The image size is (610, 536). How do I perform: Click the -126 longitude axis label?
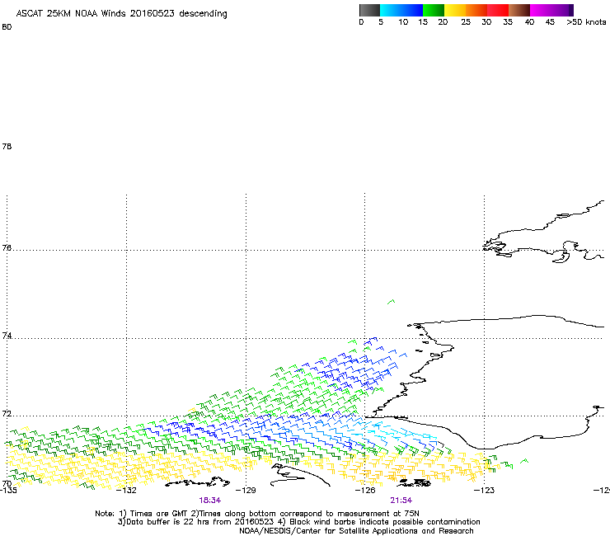pos(365,491)
